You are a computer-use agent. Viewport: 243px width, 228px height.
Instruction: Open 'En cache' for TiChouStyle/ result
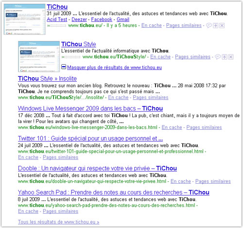point(160,57)
